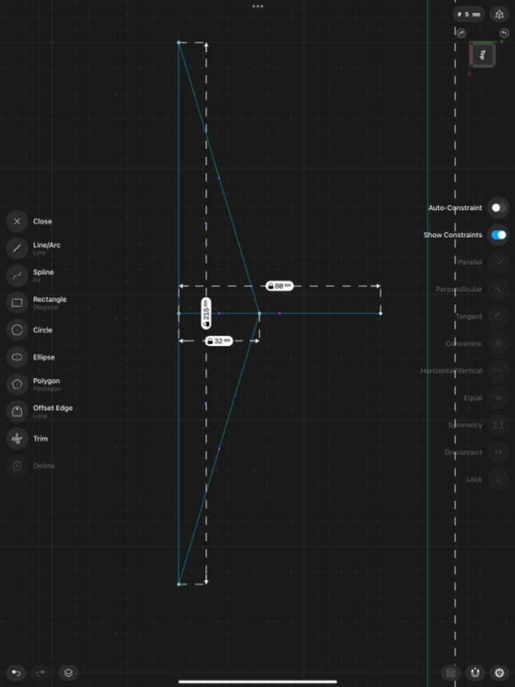Select the Circle tool menu entry
This screenshot has width=515, height=687.
coord(17,330)
